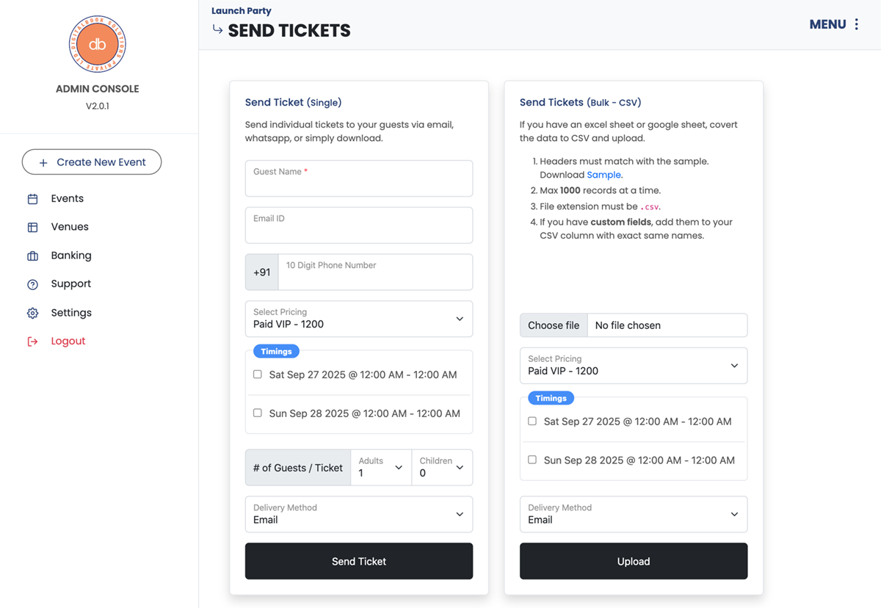Click the Create New Event button
This screenshot has height=608, width=881.
pos(92,162)
